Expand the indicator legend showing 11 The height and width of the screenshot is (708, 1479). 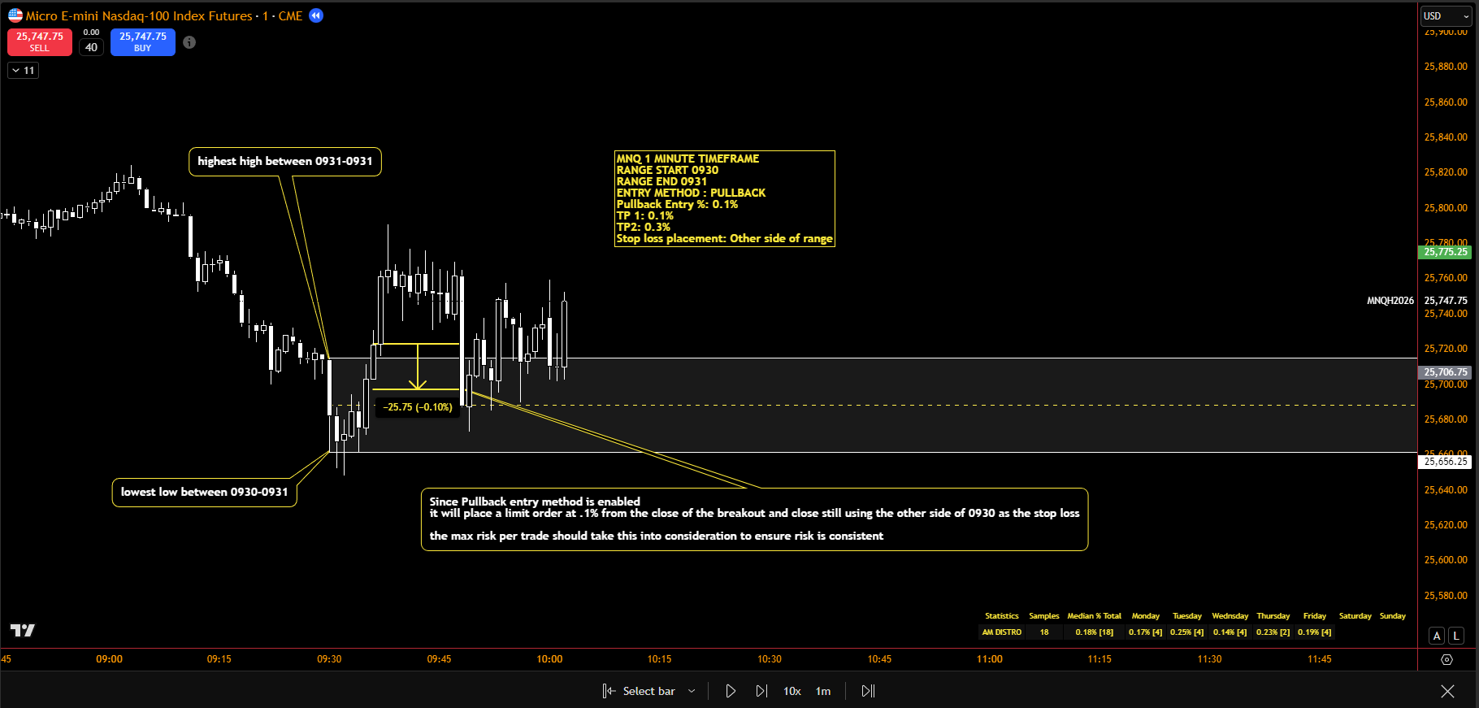tap(23, 71)
